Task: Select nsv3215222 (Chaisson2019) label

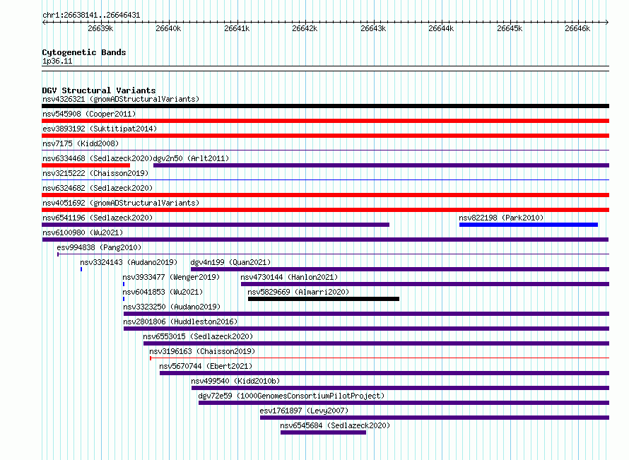Action: coord(95,173)
